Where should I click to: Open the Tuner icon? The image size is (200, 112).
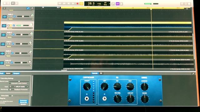tap(113, 4)
